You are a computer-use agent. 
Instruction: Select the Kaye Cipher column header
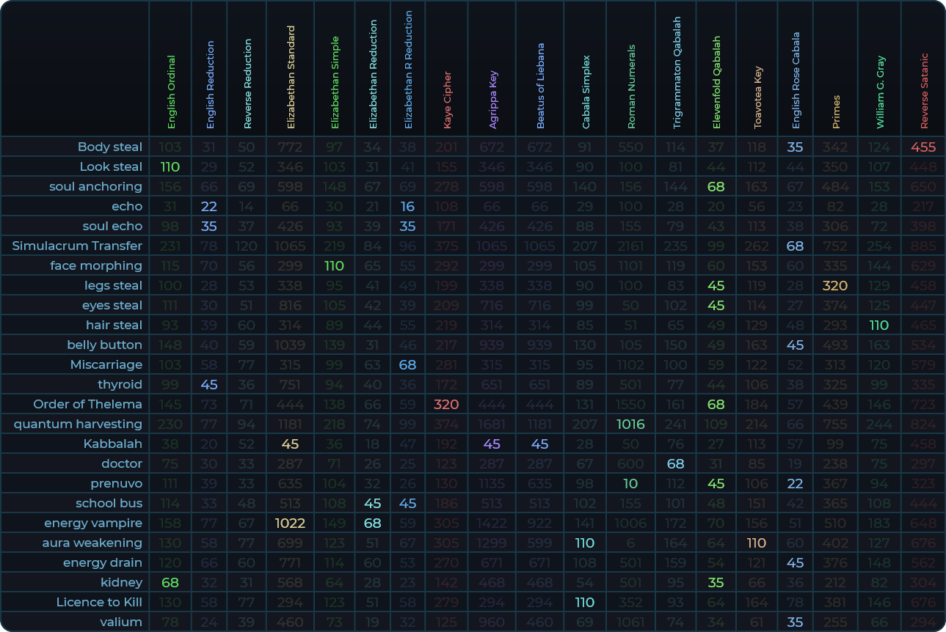tap(447, 99)
